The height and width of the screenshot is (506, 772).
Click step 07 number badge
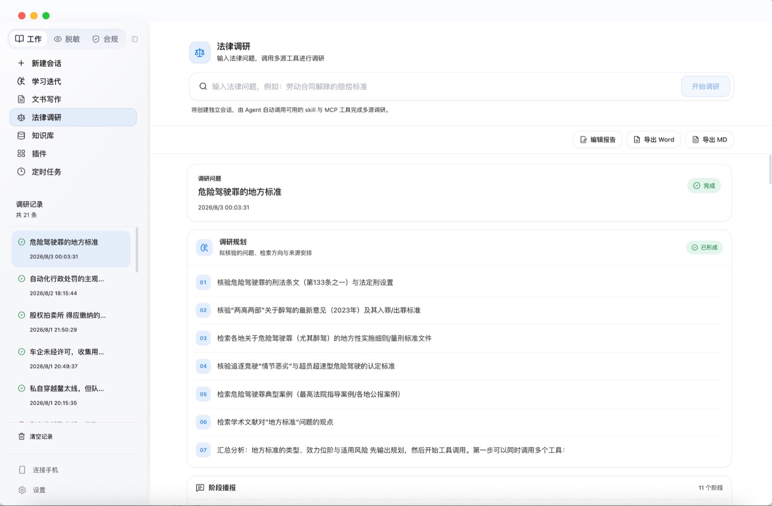point(203,450)
